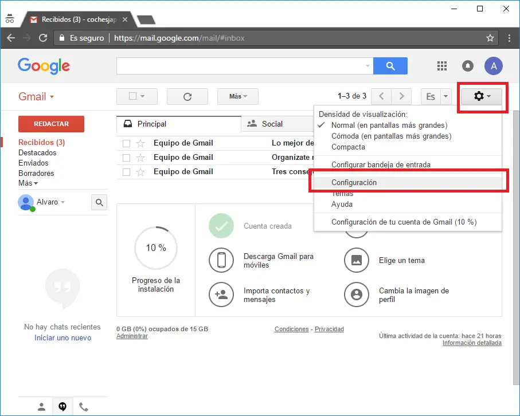Open Configurar bandeja de entrada
Image resolution: width=520 pixels, height=416 pixels.
pos(381,165)
